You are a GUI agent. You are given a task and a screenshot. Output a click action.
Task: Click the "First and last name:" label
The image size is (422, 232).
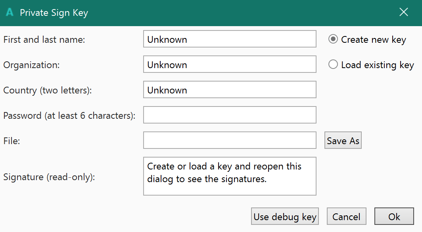point(44,40)
